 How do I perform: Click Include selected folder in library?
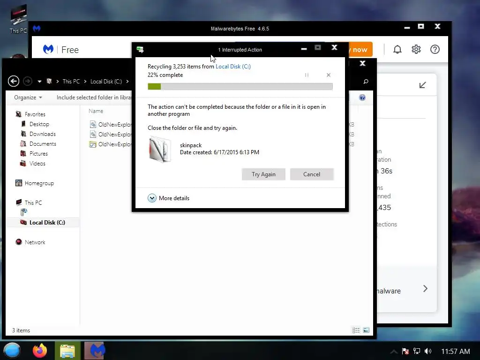click(x=94, y=97)
